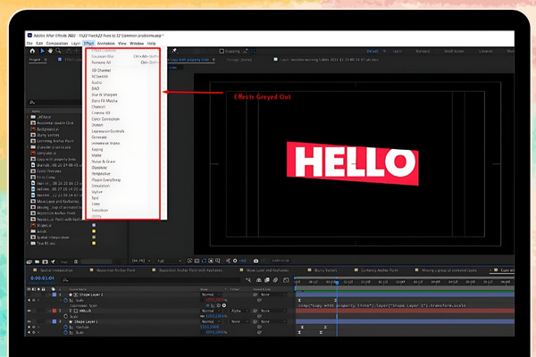Toggle the Snapping checkbox

222,51
